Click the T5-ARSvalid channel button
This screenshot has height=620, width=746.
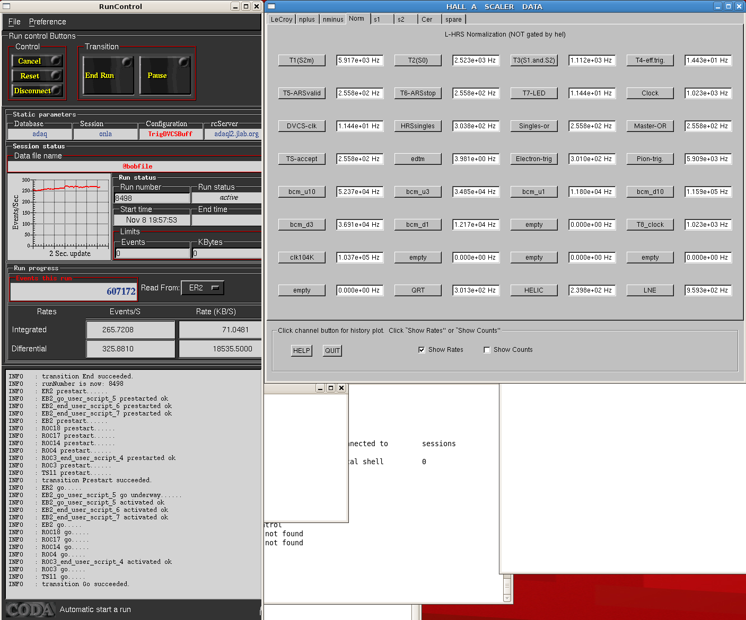click(302, 93)
